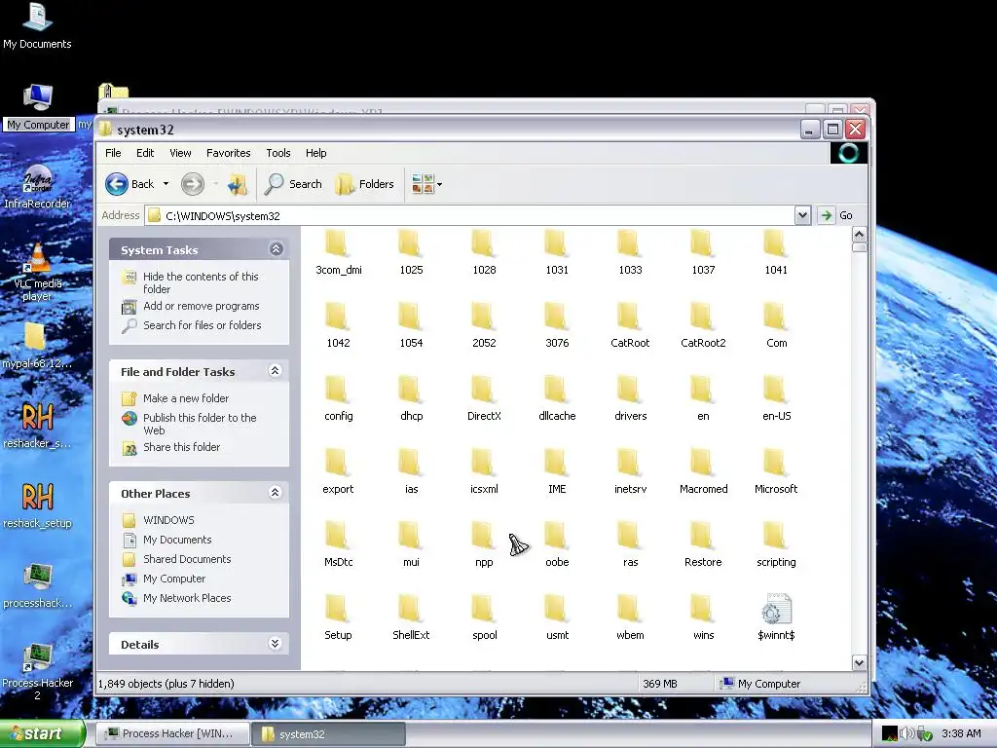This screenshot has width=997, height=748.
Task: Collapse File and Folder Tasks panel
Action: click(x=276, y=370)
